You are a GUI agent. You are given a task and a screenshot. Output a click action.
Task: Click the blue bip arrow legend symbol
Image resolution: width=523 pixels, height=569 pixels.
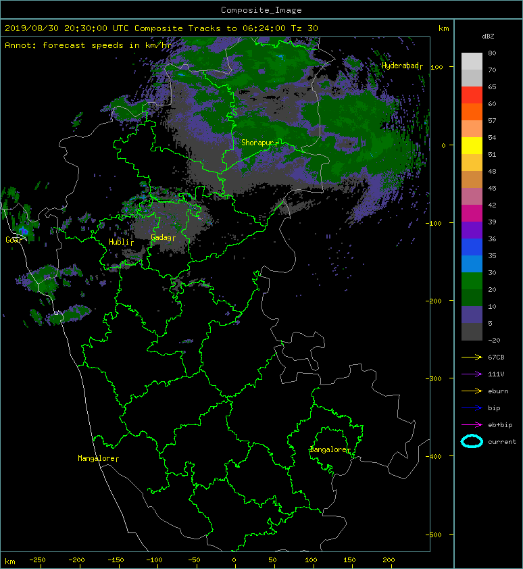(x=472, y=408)
